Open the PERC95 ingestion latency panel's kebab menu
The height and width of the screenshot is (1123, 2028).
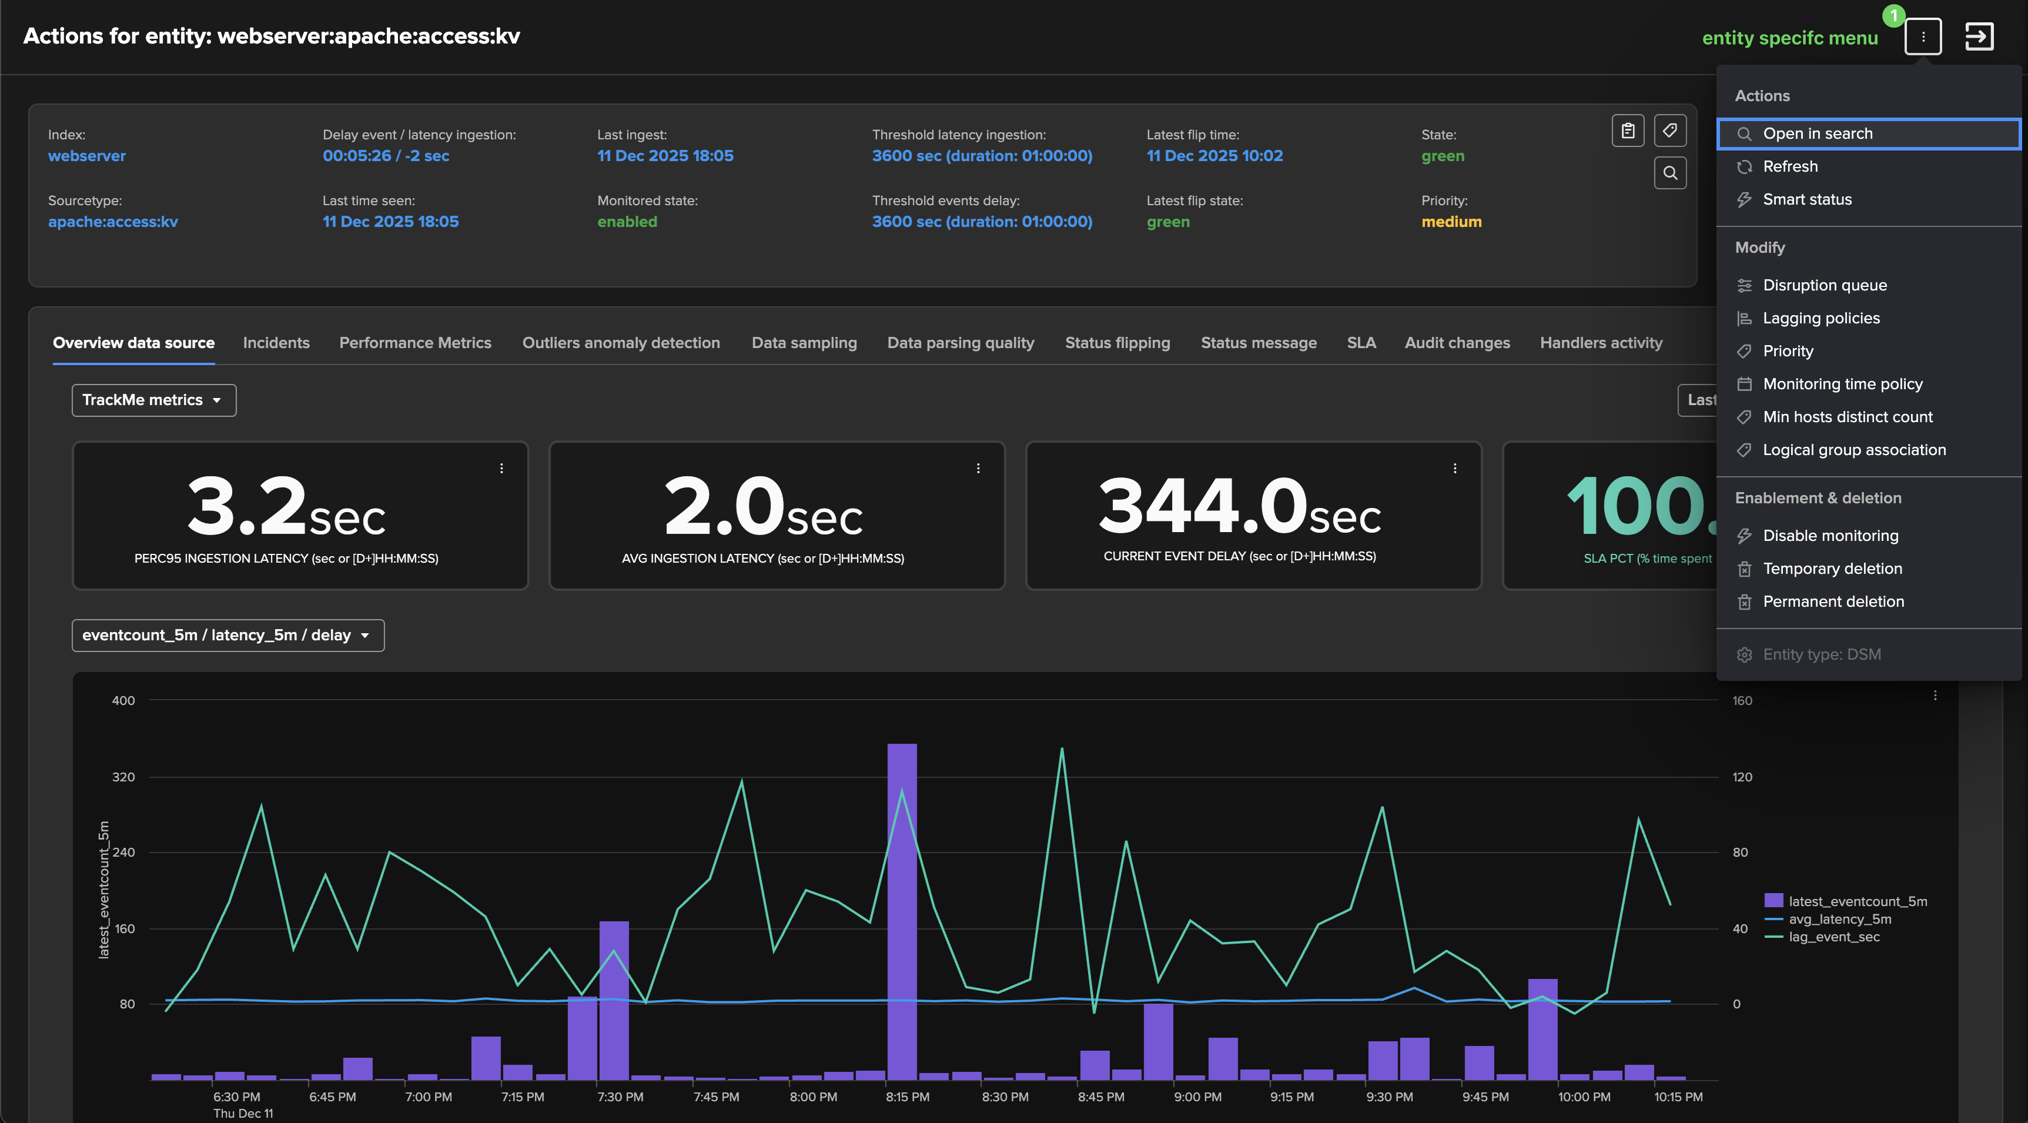pos(501,469)
